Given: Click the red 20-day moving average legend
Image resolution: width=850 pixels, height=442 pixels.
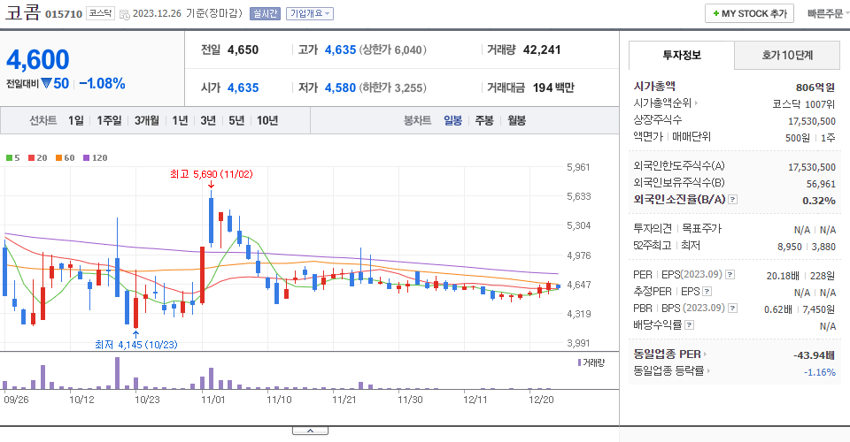Looking at the screenshot, I should coord(38,158).
